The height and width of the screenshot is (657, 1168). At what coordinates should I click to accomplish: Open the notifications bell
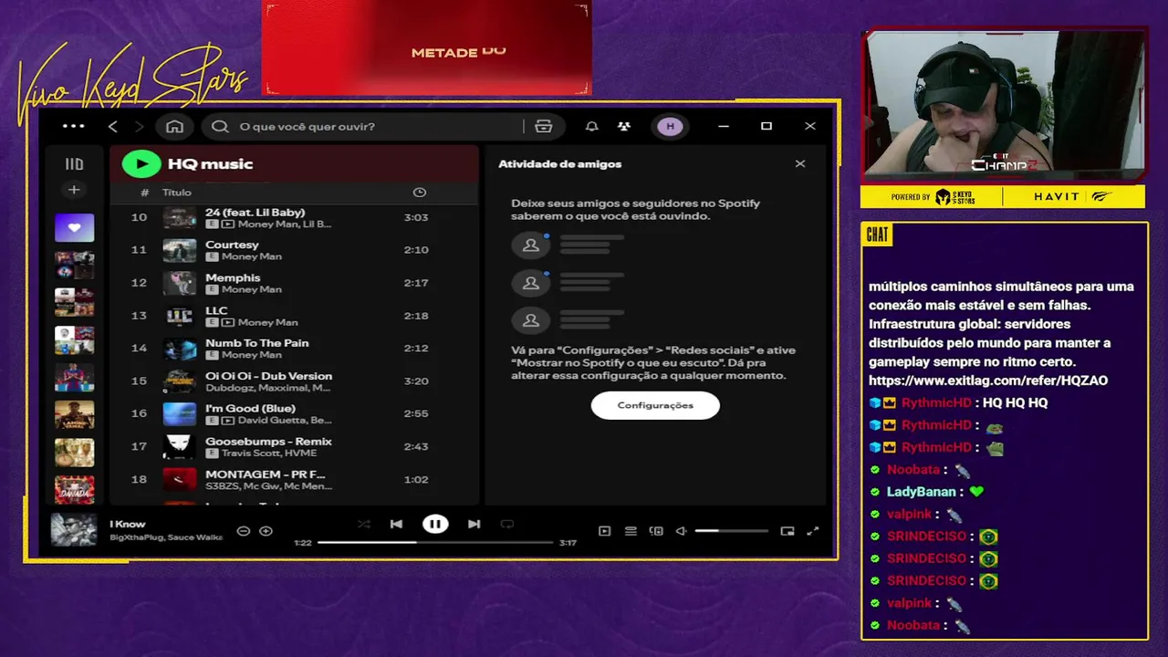pos(591,126)
